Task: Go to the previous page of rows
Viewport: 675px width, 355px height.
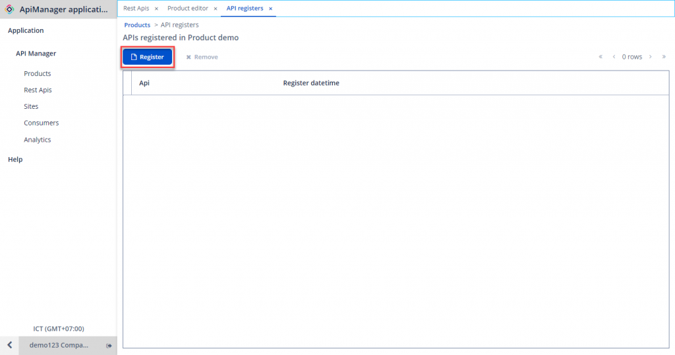Action: [614, 57]
